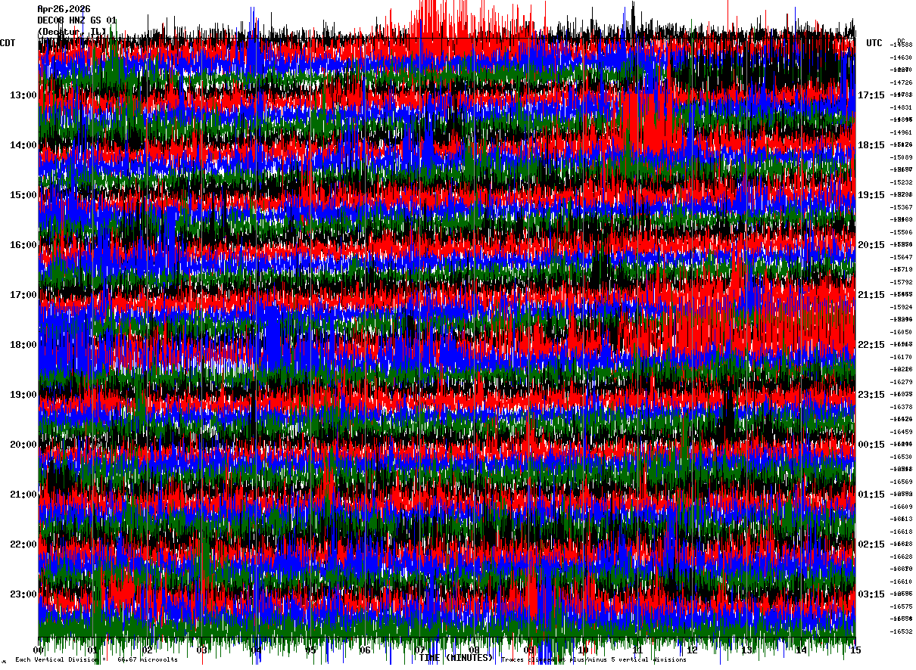The image size is (916, 670).
Task: Select the 15:00 CDT row label
Action: click(x=23, y=195)
